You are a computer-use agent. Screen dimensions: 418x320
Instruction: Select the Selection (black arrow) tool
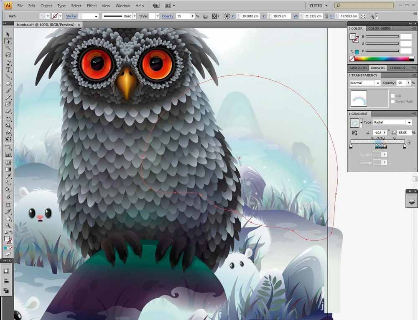point(8,34)
